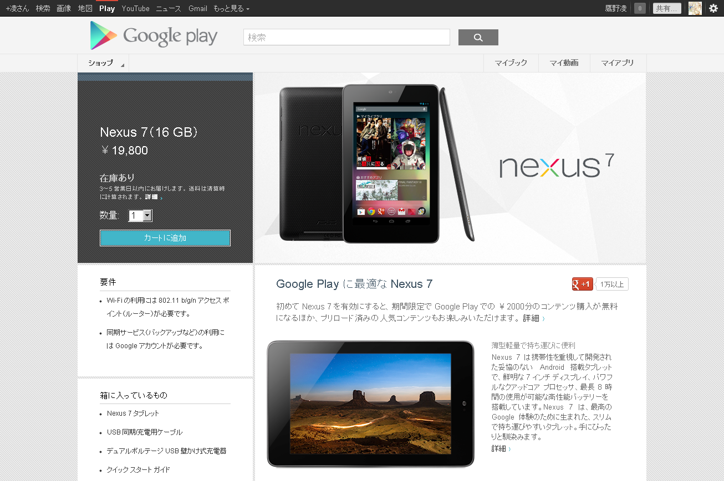Click the user avatar picture

(x=695, y=8)
